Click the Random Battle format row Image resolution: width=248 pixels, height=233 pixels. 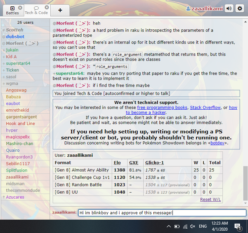point(138,185)
